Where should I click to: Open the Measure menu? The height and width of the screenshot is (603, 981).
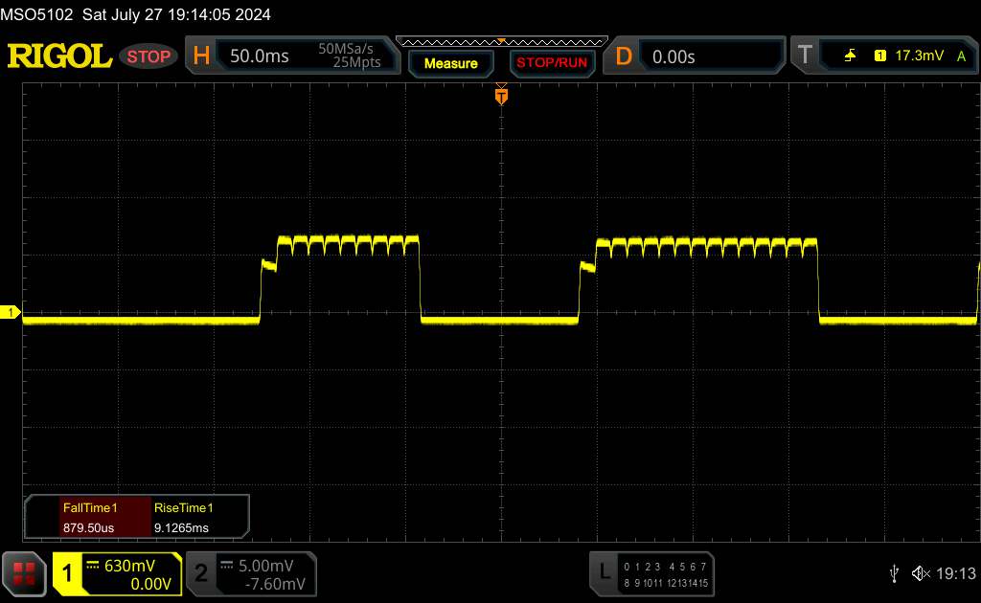tap(450, 63)
